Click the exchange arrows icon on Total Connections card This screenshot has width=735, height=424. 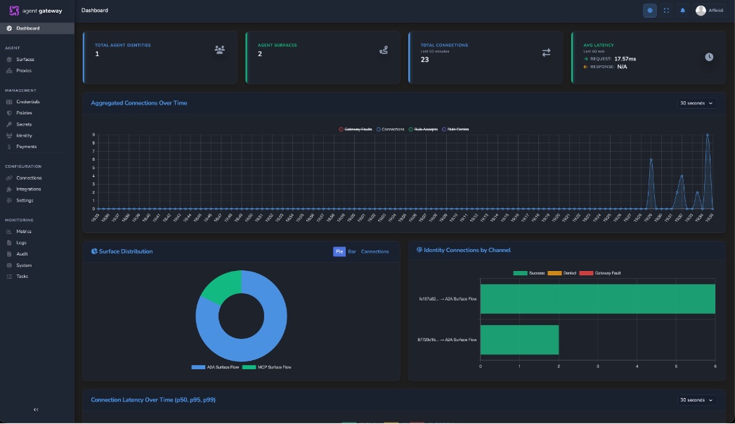(x=546, y=53)
